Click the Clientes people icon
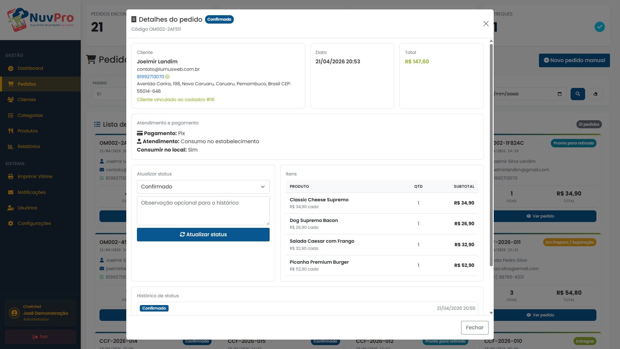The width and height of the screenshot is (620, 349). pyautogui.click(x=11, y=100)
